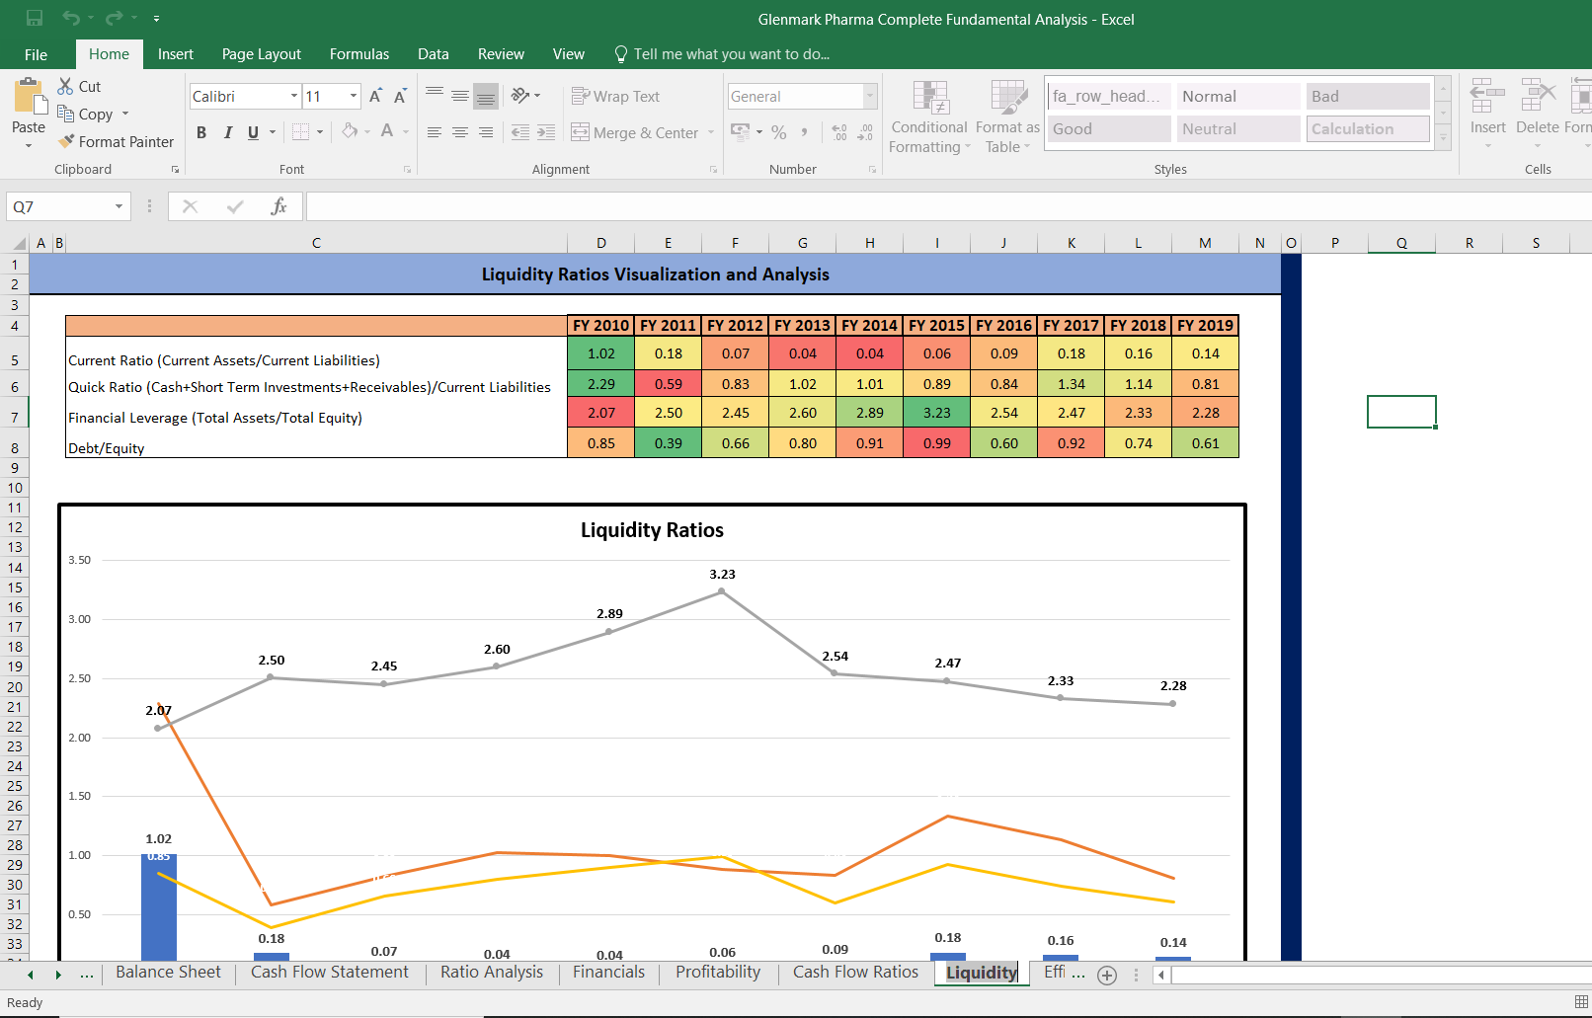Open Conditional Formatting menu
The height and width of the screenshot is (1018, 1592).
(x=929, y=117)
